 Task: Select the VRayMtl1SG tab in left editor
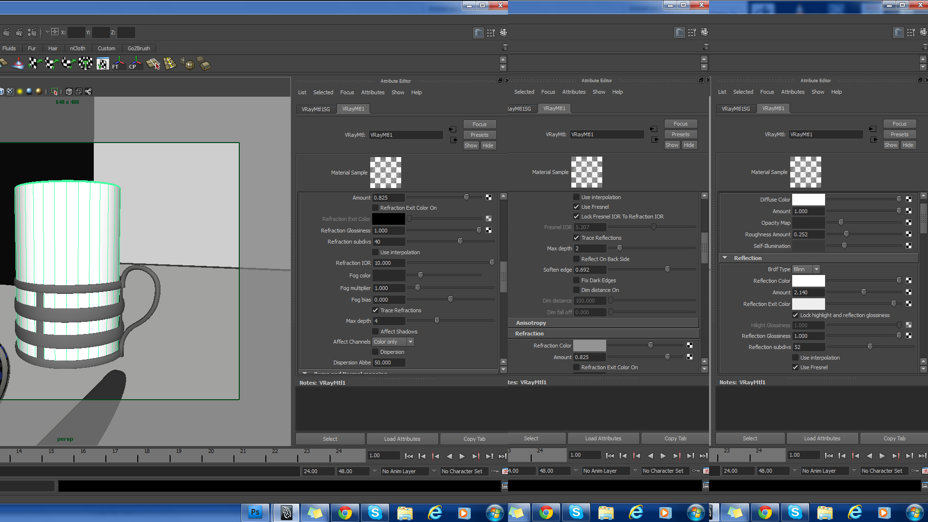(x=316, y=109)
